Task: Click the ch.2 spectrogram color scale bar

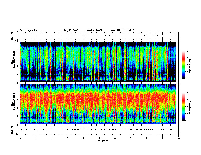Action: coord(184,107)
